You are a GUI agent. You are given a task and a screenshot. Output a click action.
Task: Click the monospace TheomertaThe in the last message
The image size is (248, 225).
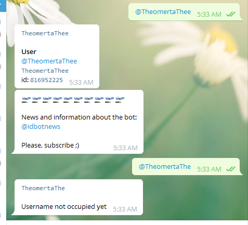pos(43,188)
